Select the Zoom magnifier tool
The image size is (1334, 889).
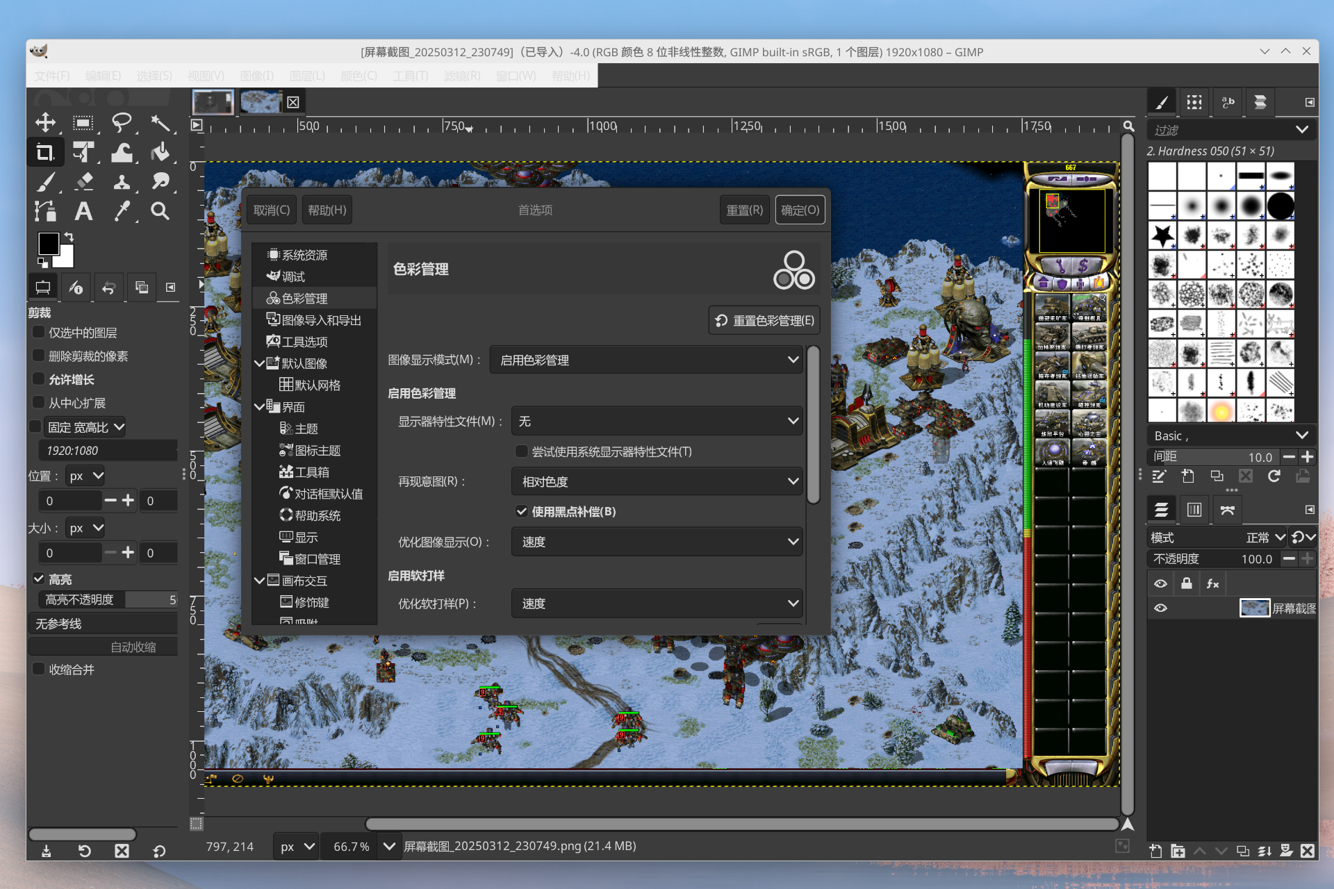(x=160, y=211)
